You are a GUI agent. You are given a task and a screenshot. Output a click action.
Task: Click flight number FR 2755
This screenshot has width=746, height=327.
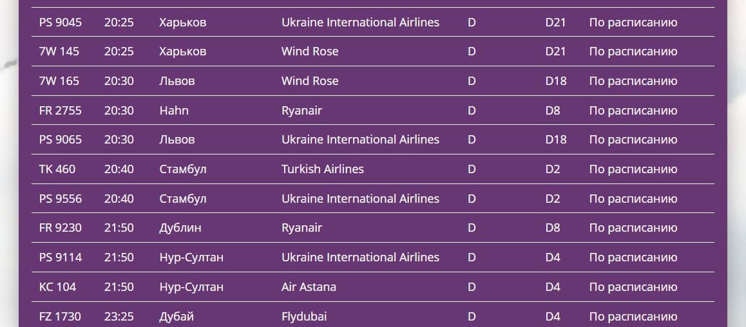click(61, 111)
